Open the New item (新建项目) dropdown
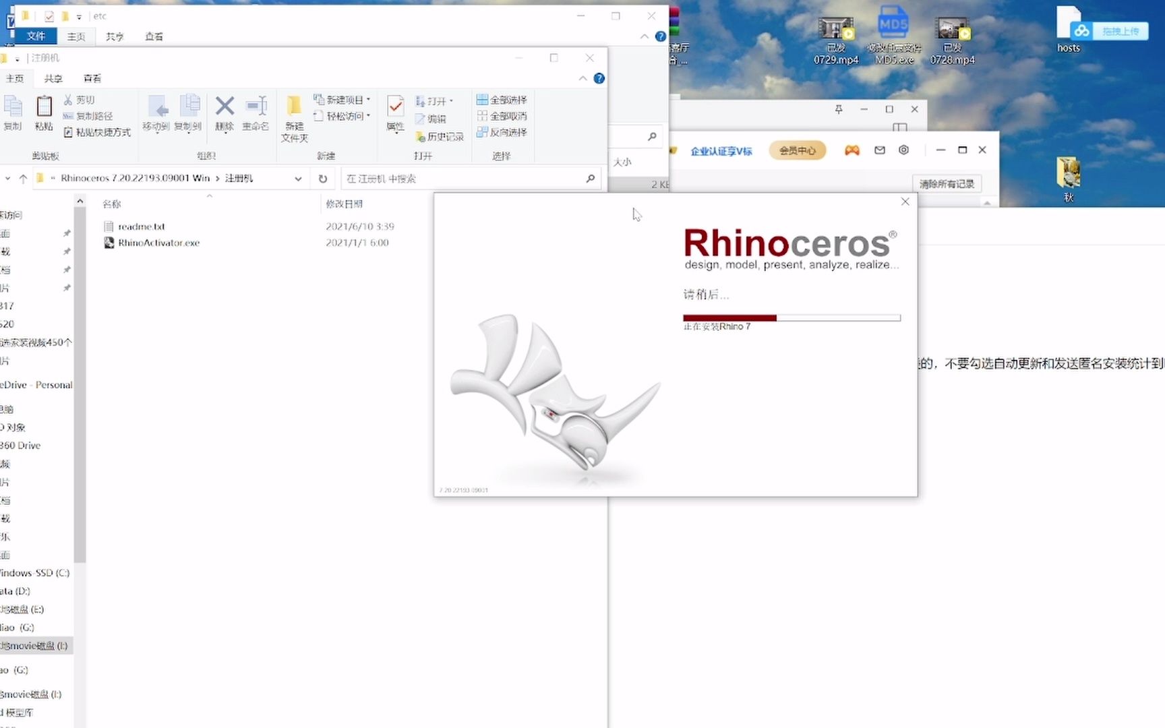This screenshot has width=1165, height=728. (x=342, y=100)
